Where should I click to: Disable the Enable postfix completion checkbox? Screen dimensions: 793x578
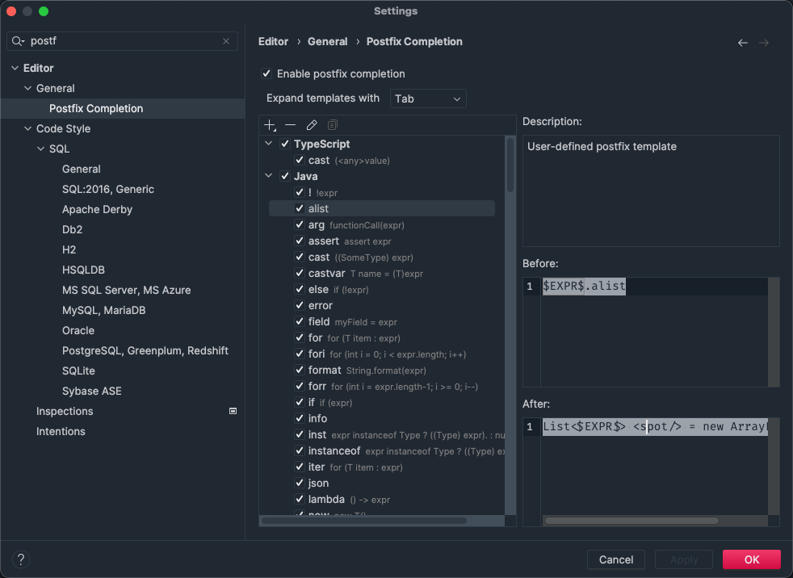[266, 74]
